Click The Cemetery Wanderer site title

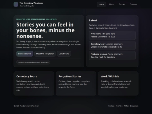click(31, 3)
